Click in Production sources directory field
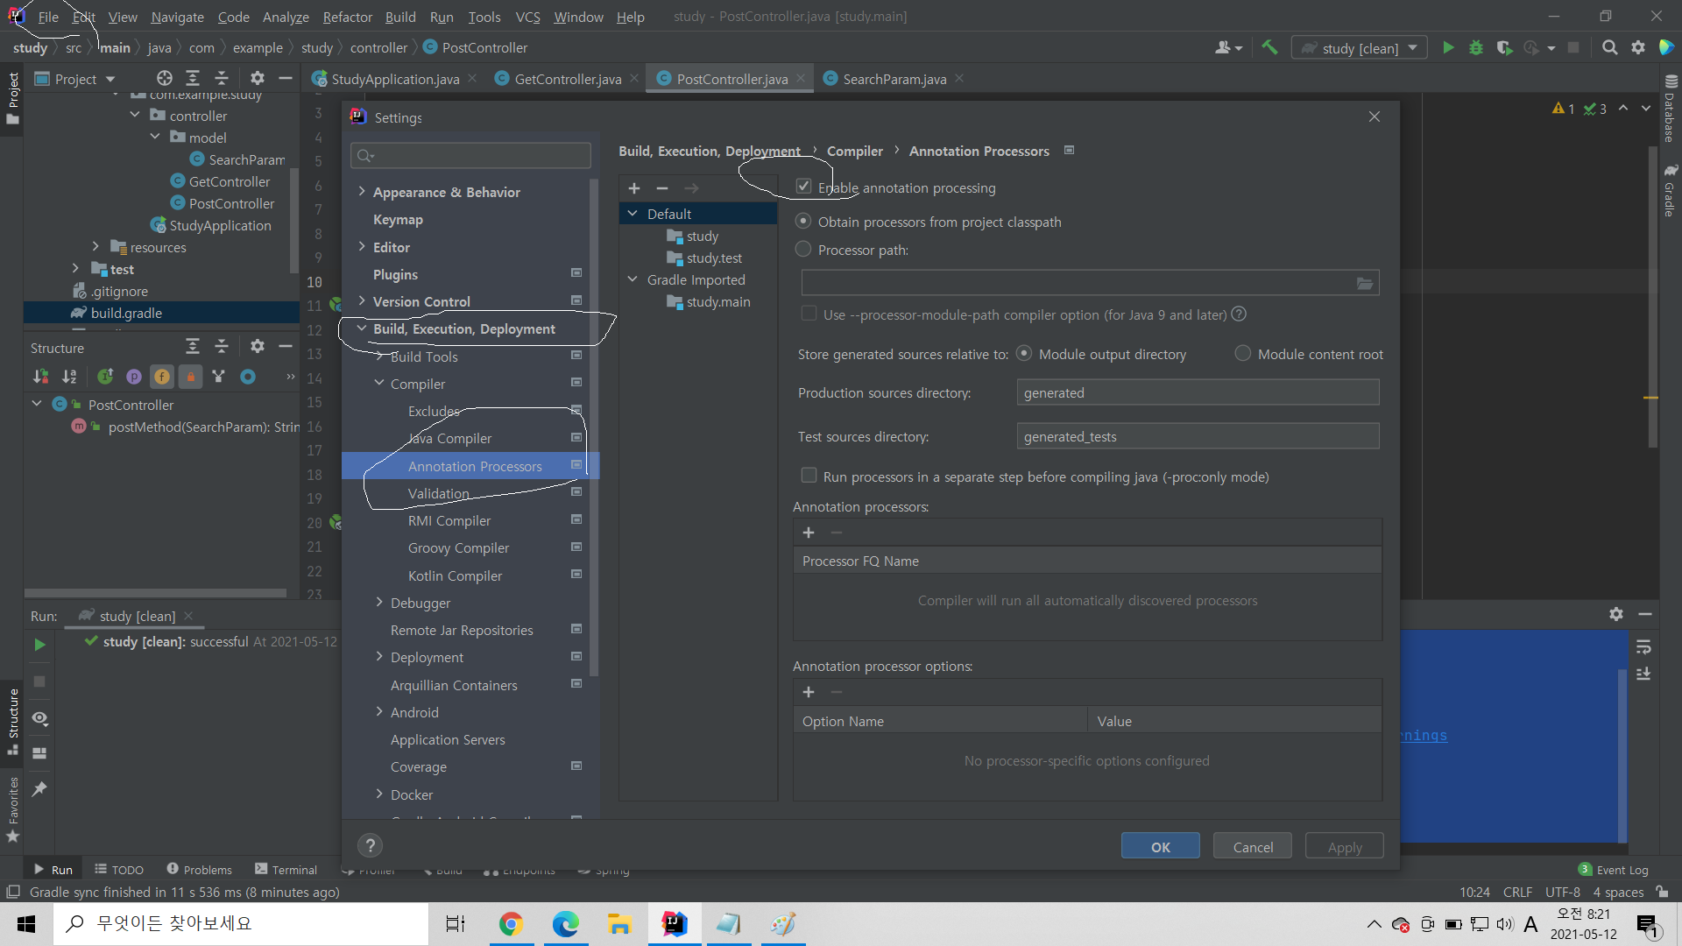Image resolution: width=1682 pixels, height=946 pixels. 1197,392
